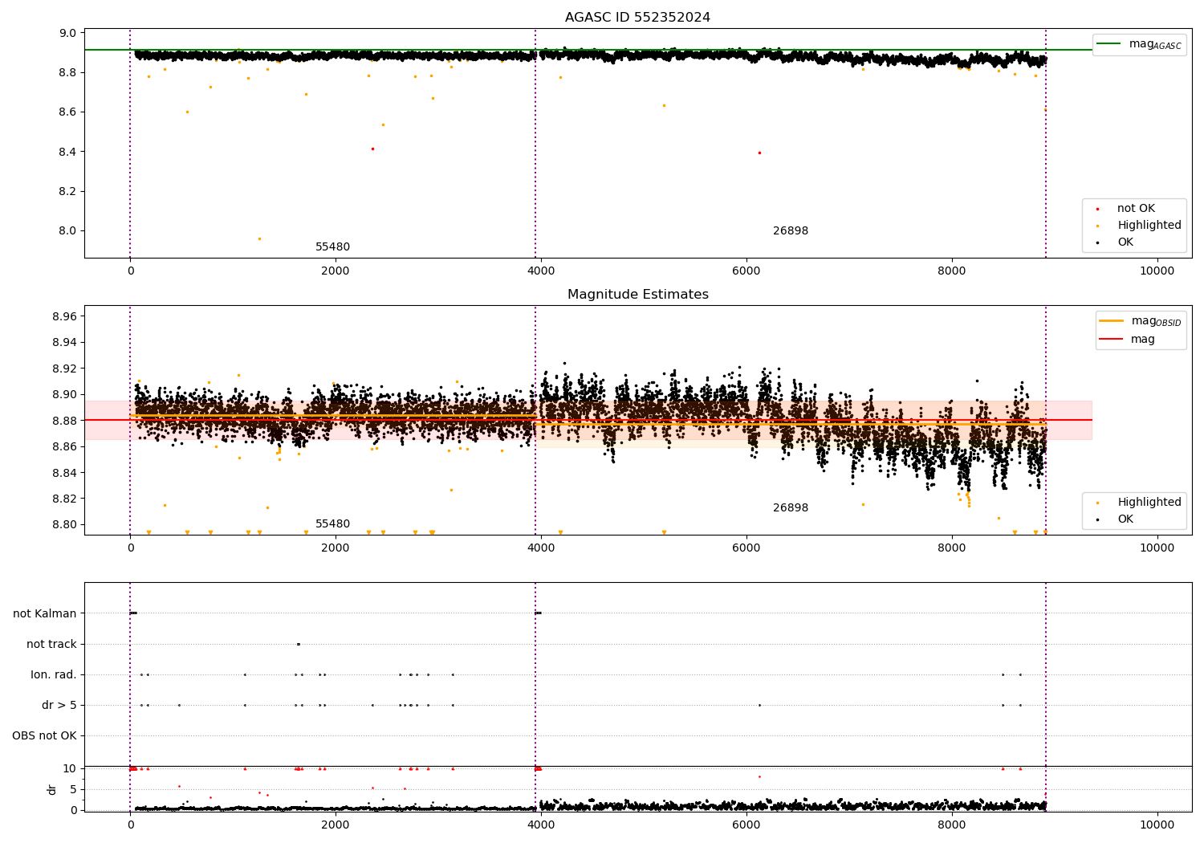Screen dimensions: 1204x843
Task: Click the 'dr > 5' row label
Action: [59, 705]
